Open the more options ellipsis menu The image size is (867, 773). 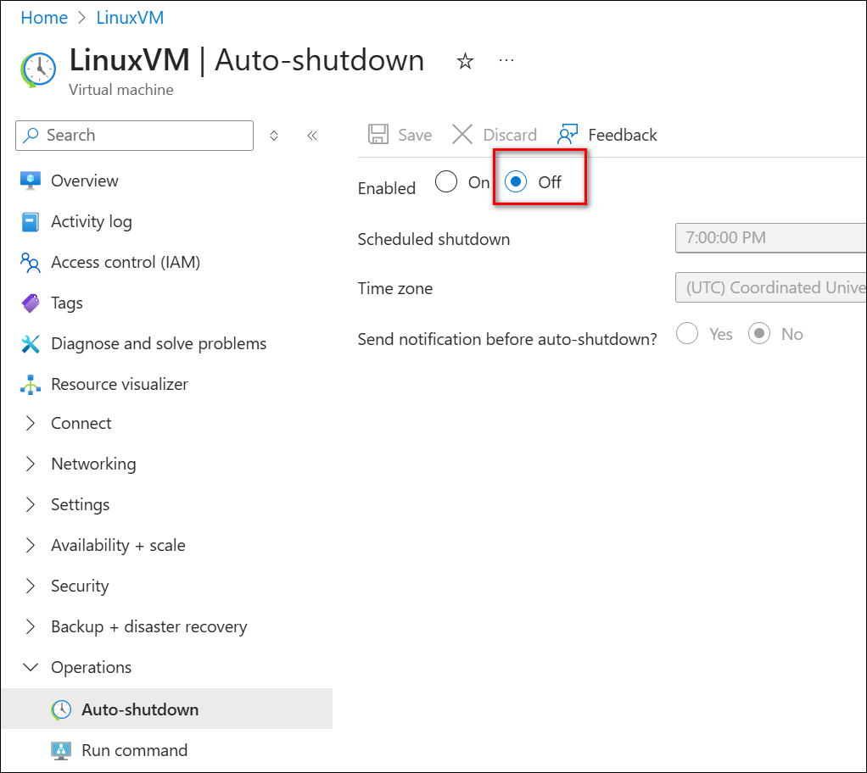pyautogui.click(x=506, y=58)
